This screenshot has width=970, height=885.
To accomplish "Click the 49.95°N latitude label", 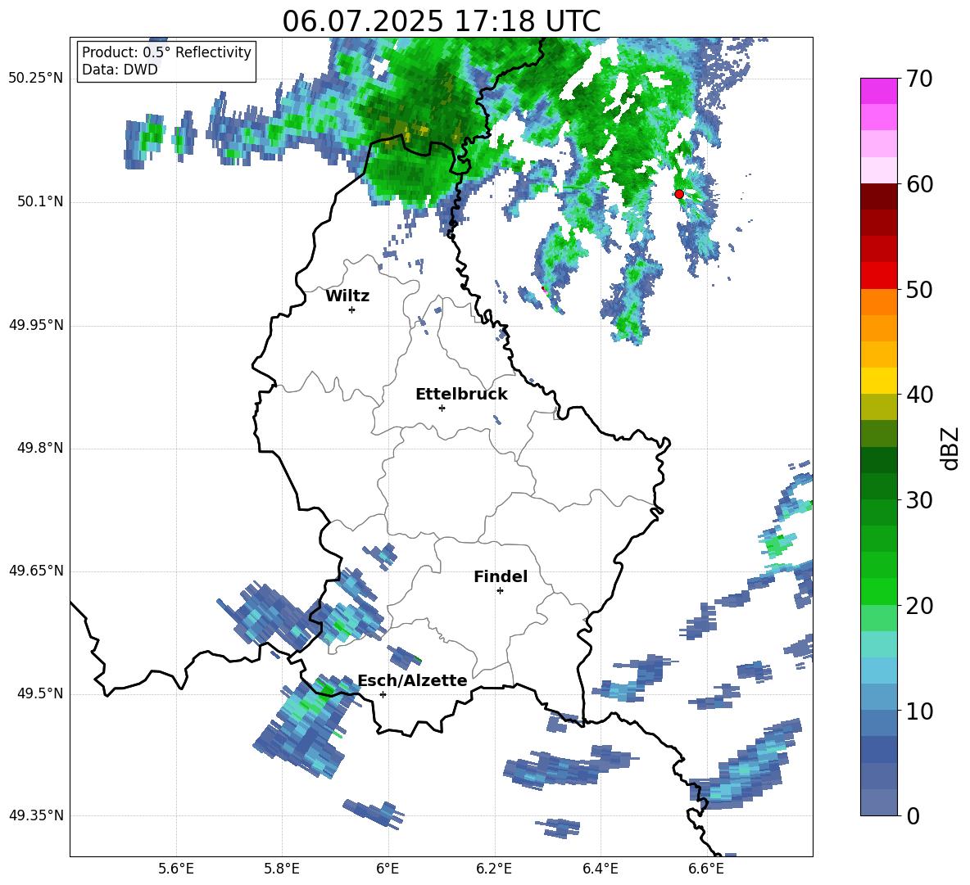I will coord(36,325).
